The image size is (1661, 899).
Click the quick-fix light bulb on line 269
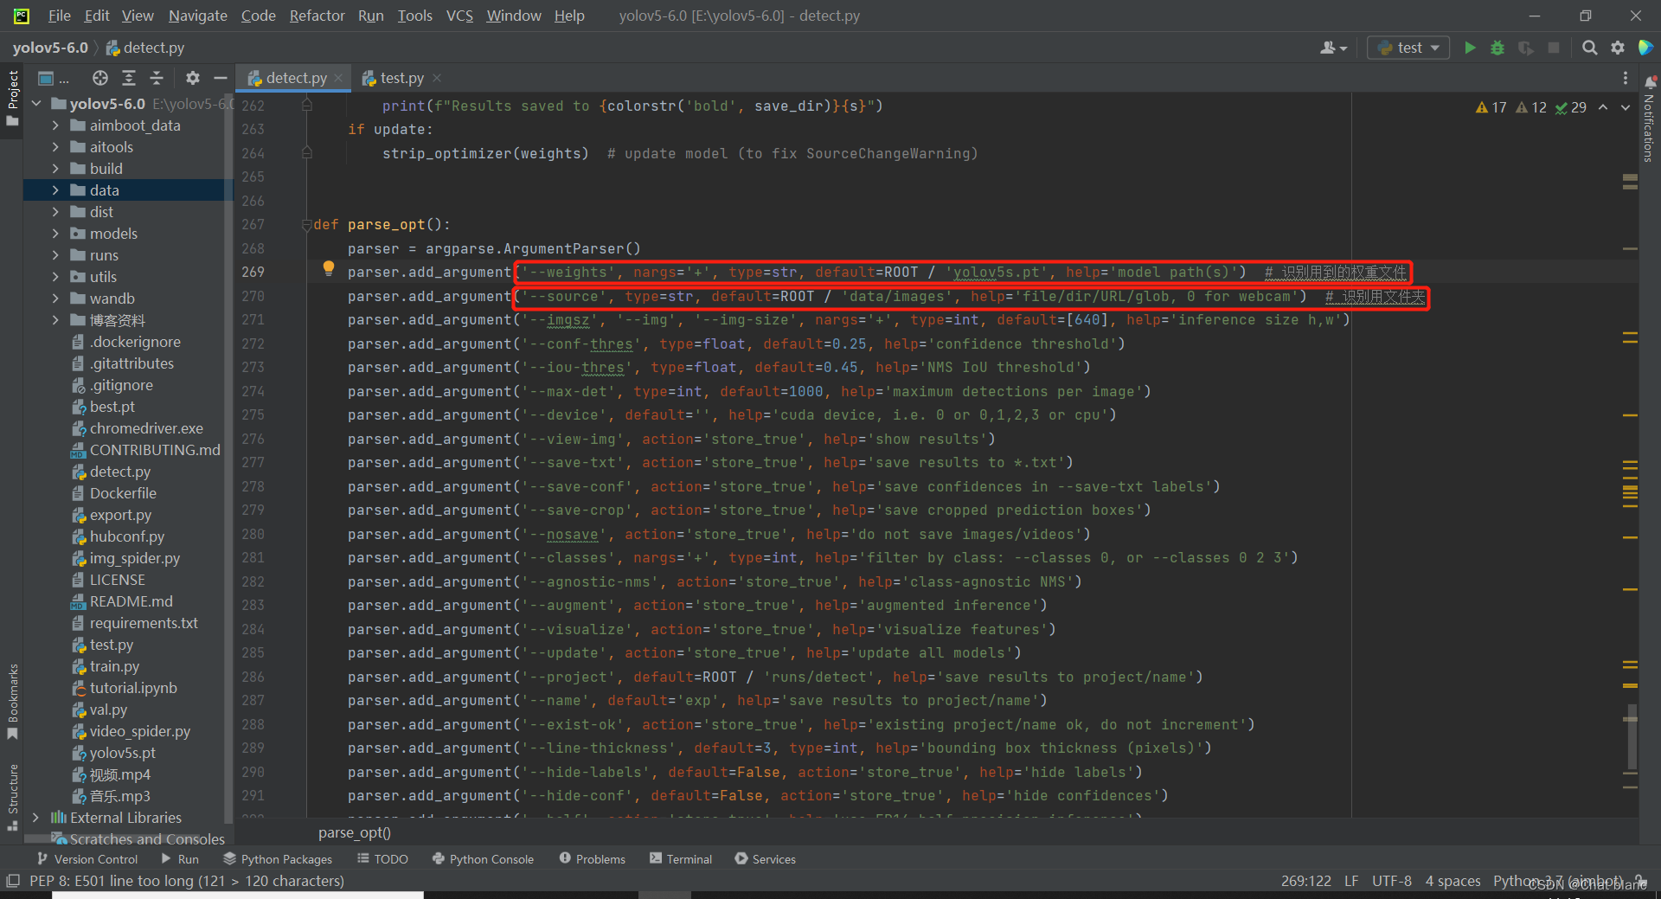click(x=329, y=268)
